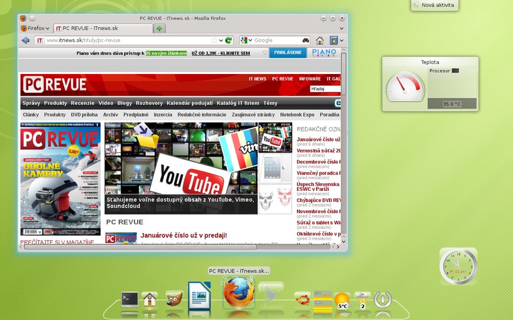Expand the bookmarks menu arrow
The width and height of the screenshot is (513, 320).
pos(342,41)
